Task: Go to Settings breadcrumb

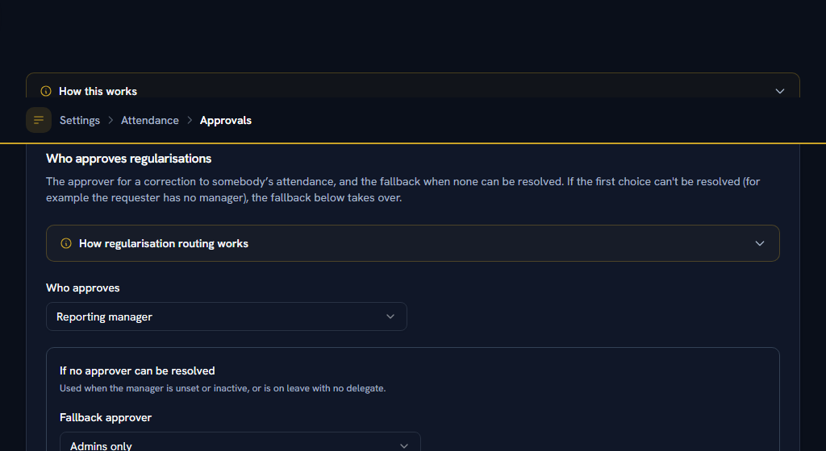Action: click(80, 120)
